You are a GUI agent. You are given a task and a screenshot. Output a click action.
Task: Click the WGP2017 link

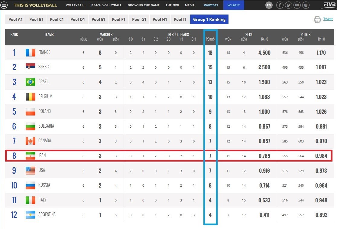click(210, 5)
